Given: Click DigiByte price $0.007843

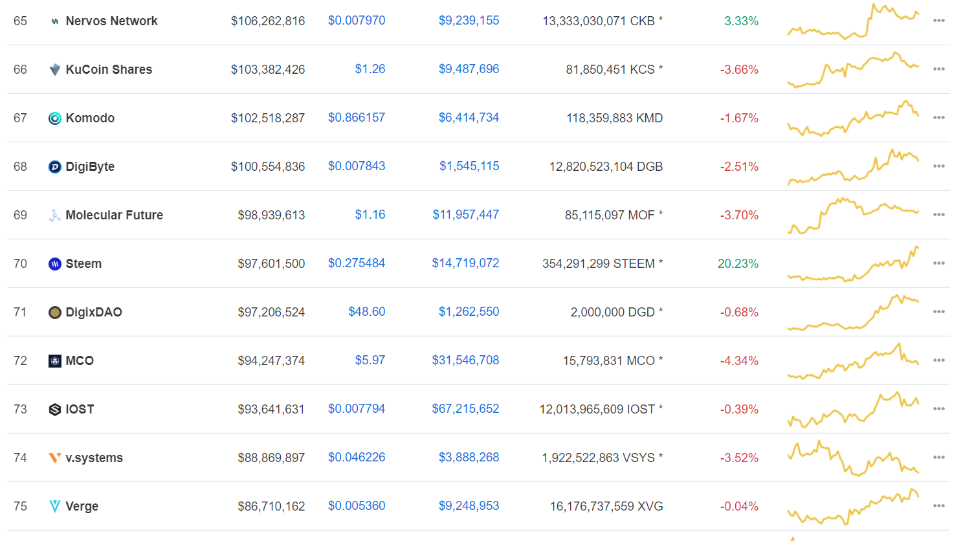Looking at the screenshot, I should coord(357,166).
